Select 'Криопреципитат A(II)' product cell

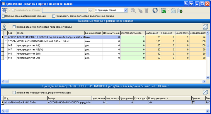tap(50, 45)
